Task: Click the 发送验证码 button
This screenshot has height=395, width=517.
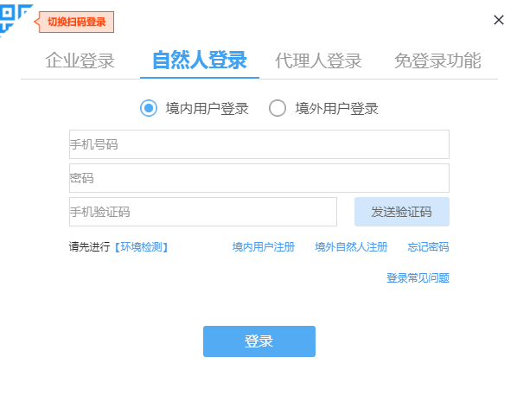Action: click(402, 212)
